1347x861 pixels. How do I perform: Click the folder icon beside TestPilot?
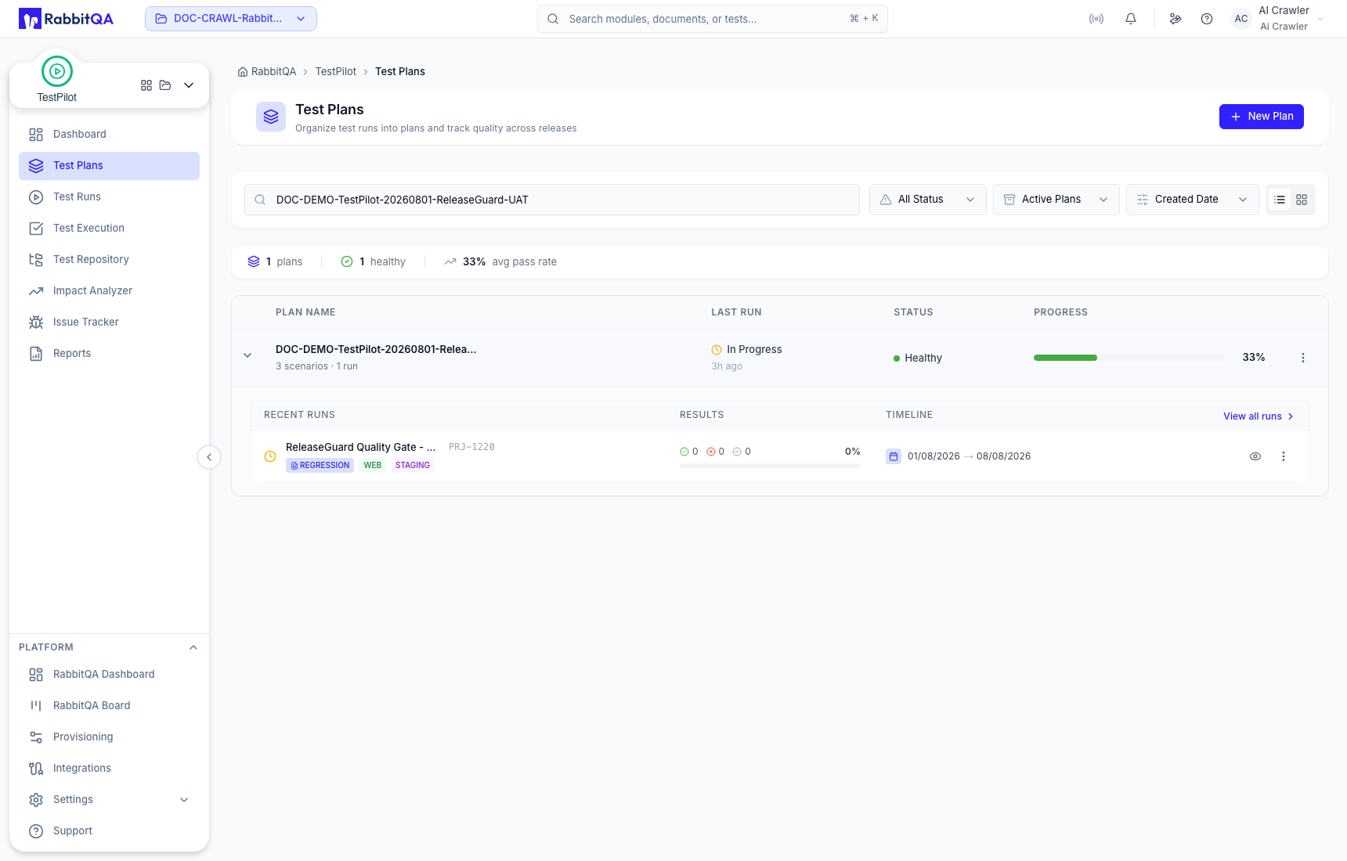pyautogui.click(x=165, y=85)
